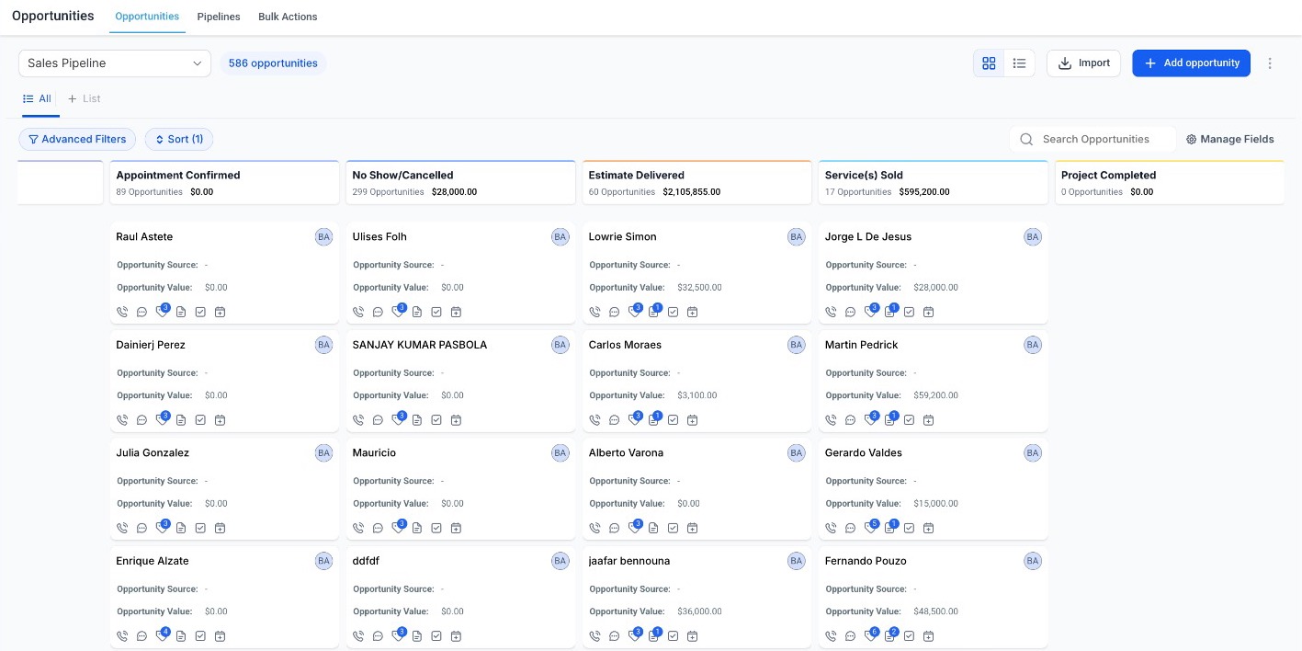View tags on Raul Astete card

coord(163,311)
